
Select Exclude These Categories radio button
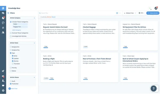pos(11,33)
